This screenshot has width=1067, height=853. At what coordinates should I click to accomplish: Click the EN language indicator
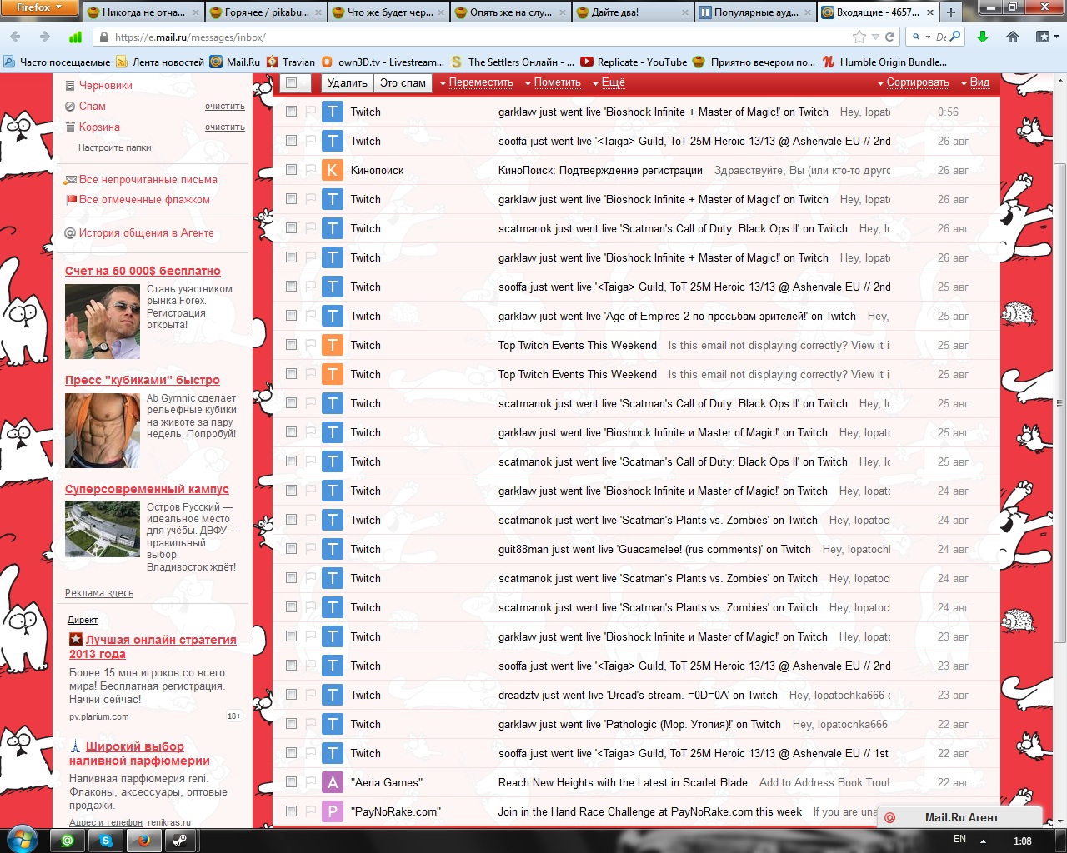(x=959, y=839)
